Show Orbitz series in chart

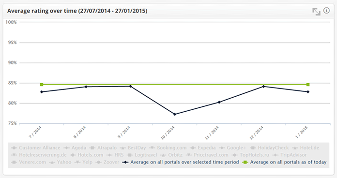point(171,155)
